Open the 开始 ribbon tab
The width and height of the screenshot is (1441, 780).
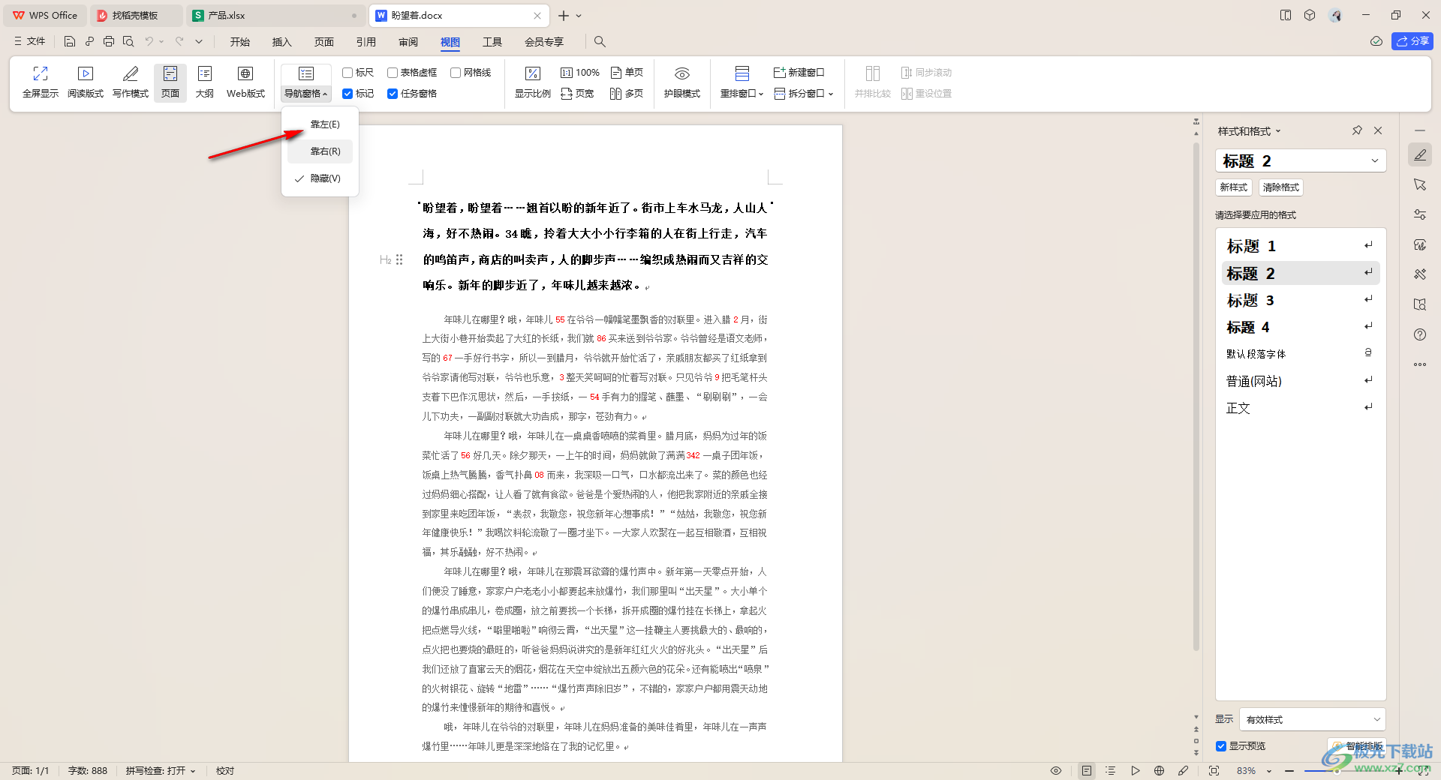coord(240,42)
